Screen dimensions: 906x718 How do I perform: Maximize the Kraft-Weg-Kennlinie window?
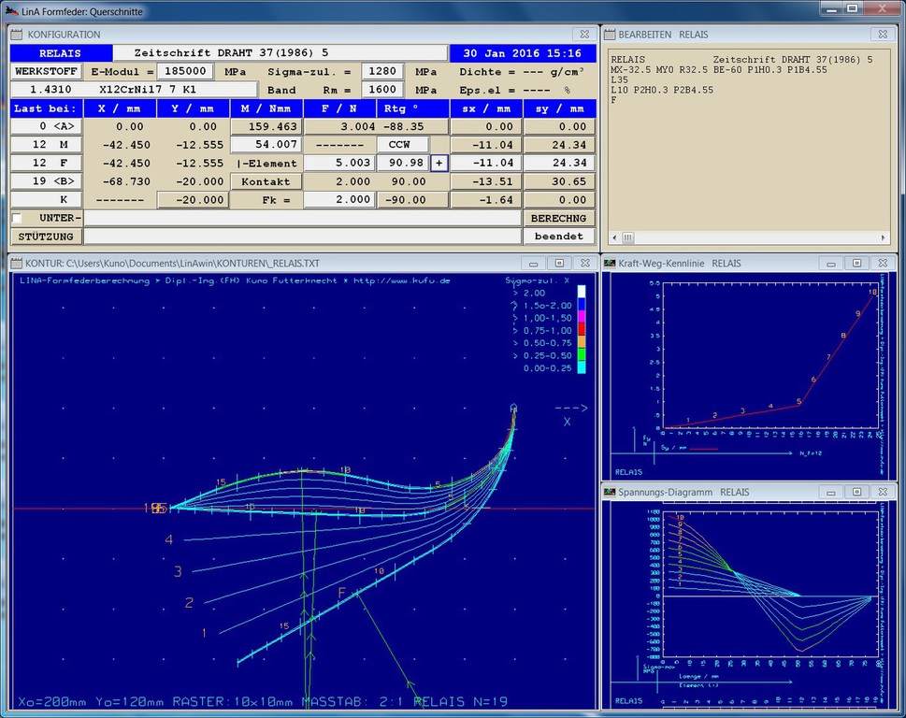pyautogui.click(x=856, y=264)
